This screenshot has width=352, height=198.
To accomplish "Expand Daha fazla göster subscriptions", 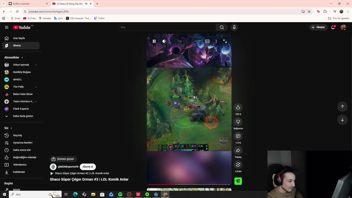I will (21, 116).
